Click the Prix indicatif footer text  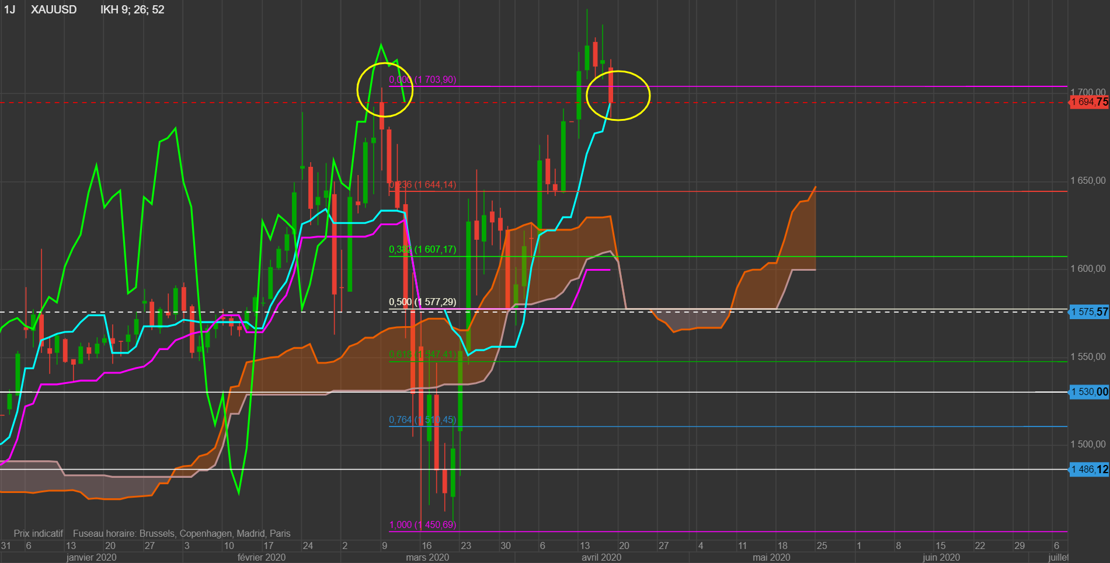click(x=39, y=533)
